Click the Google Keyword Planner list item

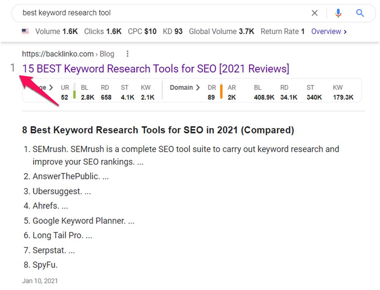79,221
